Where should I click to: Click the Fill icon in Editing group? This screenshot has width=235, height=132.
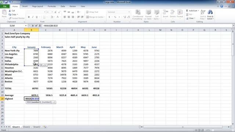click(x=187, y=14)
